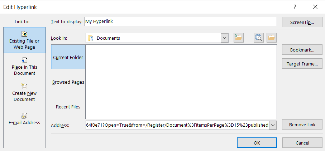Viewport: 325px width, 151px height.
Task: Click the Browse the Web icon
Action: click(259, 38)
